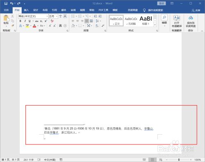
Task: Open the 文件 File menu
Action: [6, 10]
